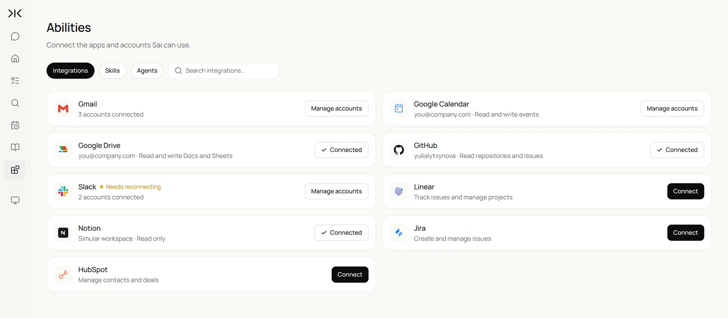Click the magnifier icon in search field
Viewport: 728px width, 318px height.
[178, 71]
